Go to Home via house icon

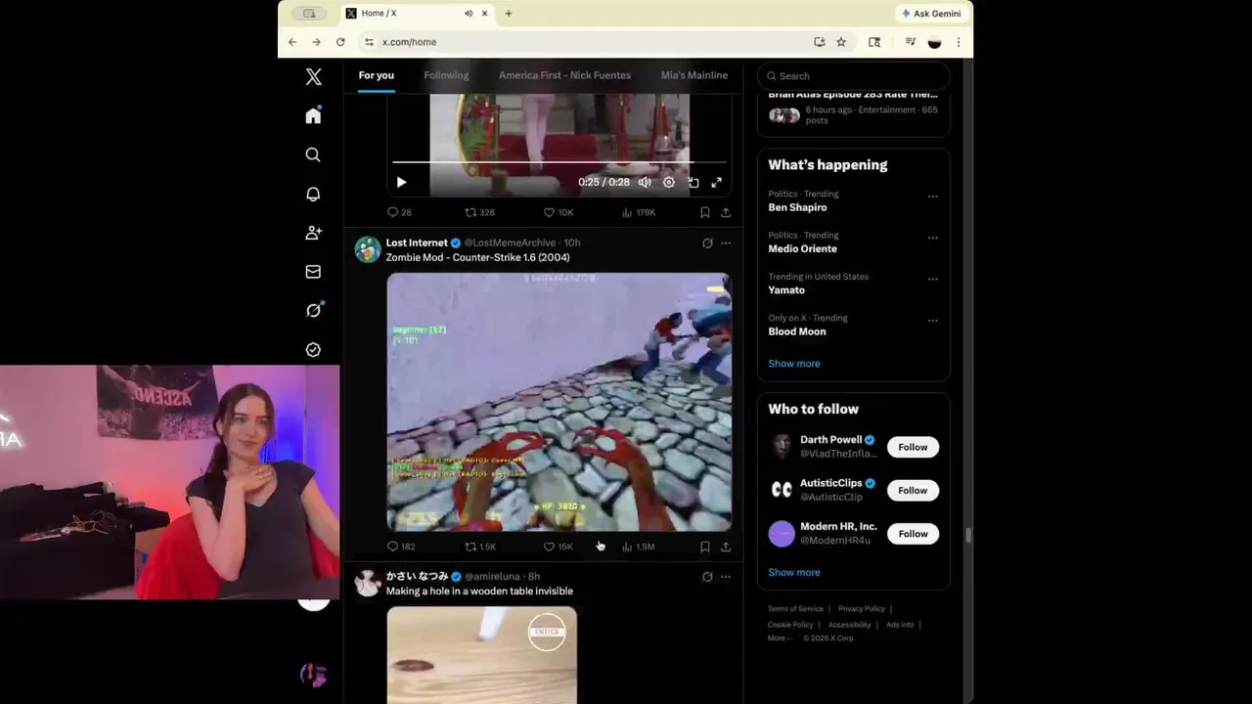click(x=313, y=115)
